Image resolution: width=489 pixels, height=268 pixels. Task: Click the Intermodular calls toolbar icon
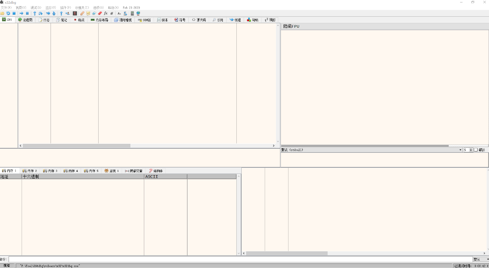125,13
